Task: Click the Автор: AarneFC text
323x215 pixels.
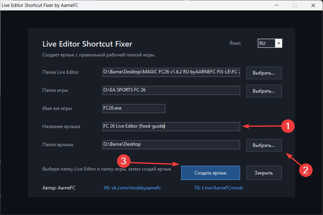Action: coord(59,188)
